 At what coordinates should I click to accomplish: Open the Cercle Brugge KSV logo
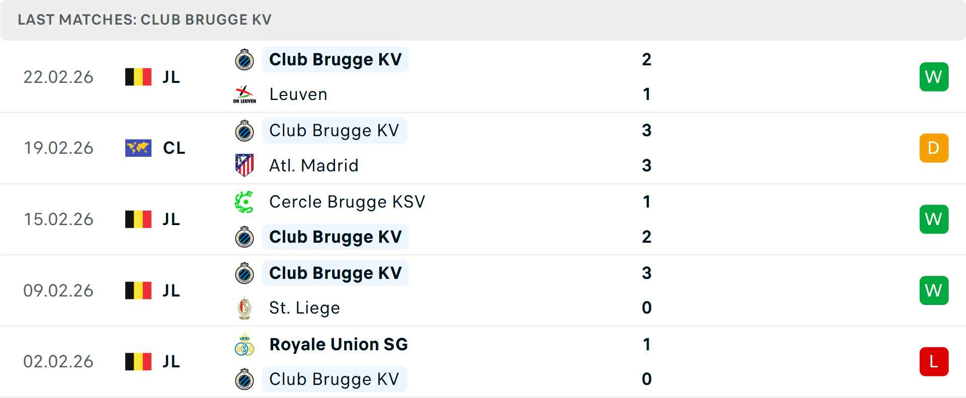coord(245,202)
